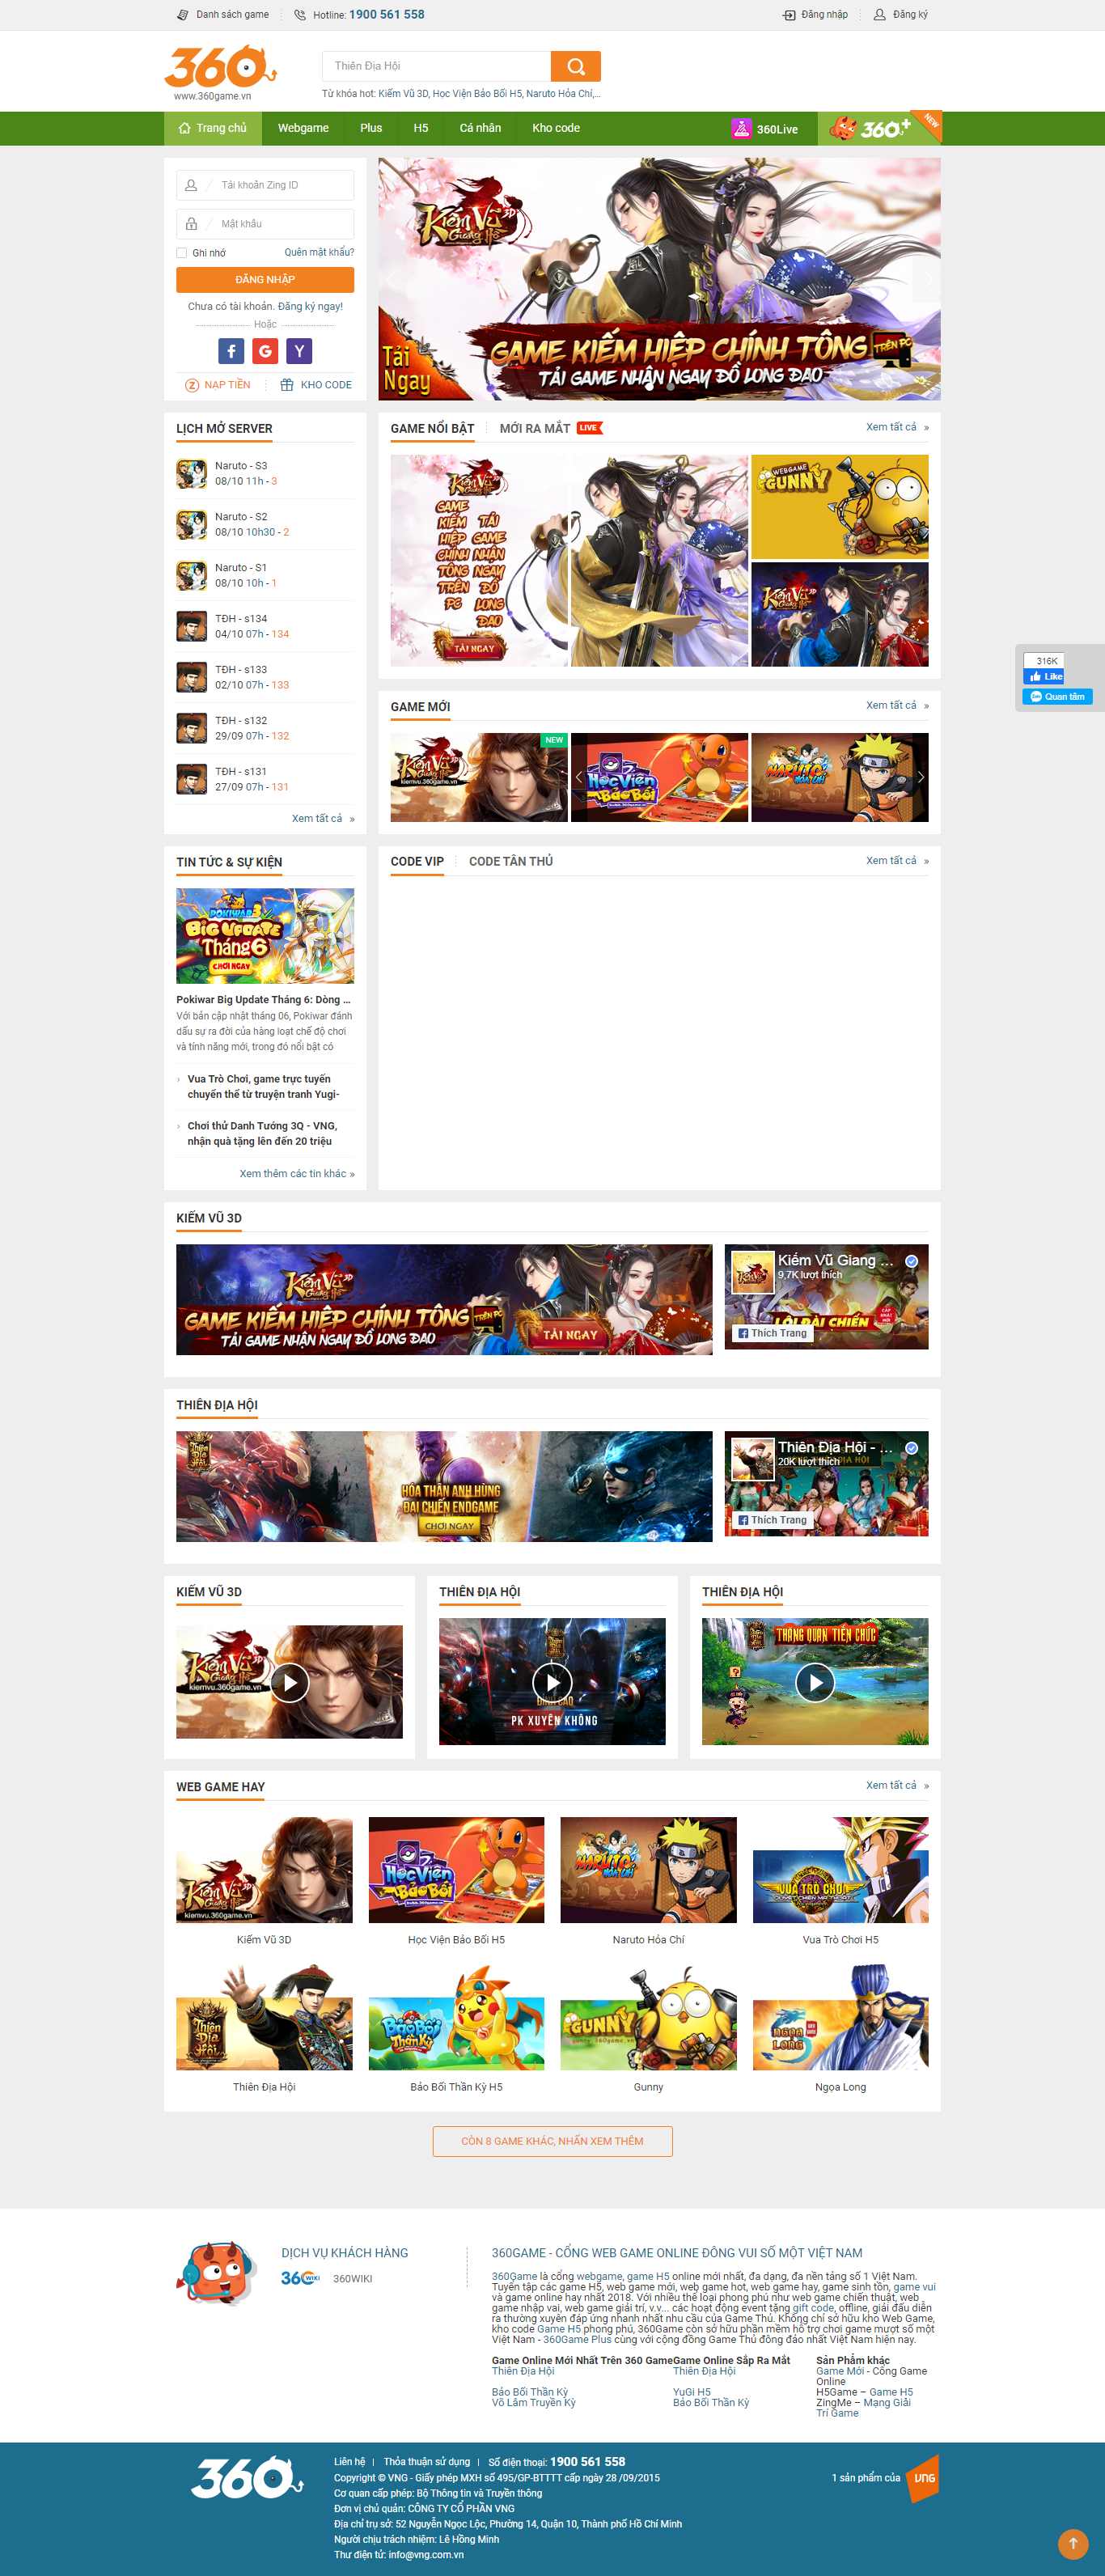Open Ngọa Long game thumbnail
This screenshot has height=2576, width=1105.
840,2017
